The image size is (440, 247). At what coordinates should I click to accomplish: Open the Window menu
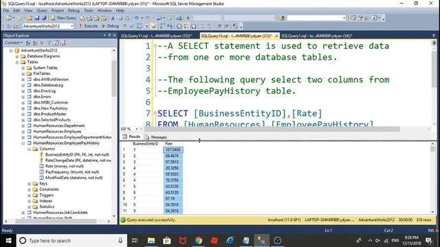[x=104, y=10]
